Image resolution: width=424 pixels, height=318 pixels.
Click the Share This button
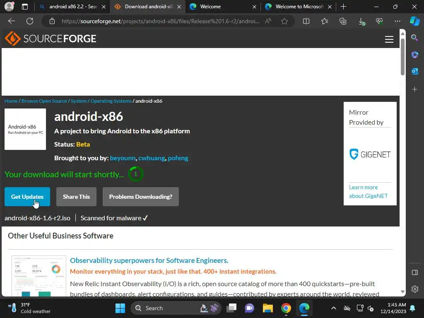click(x=76, y=197)
